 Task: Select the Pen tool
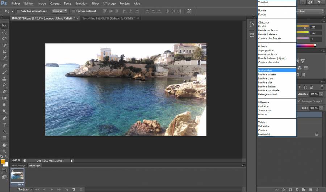4,118
